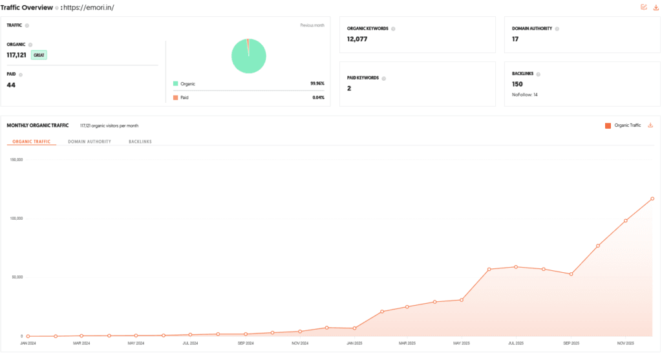The image size is (662, 353).
Task: Open info icon beside TRAFFIC label
Action: click(x=27, y=25)
